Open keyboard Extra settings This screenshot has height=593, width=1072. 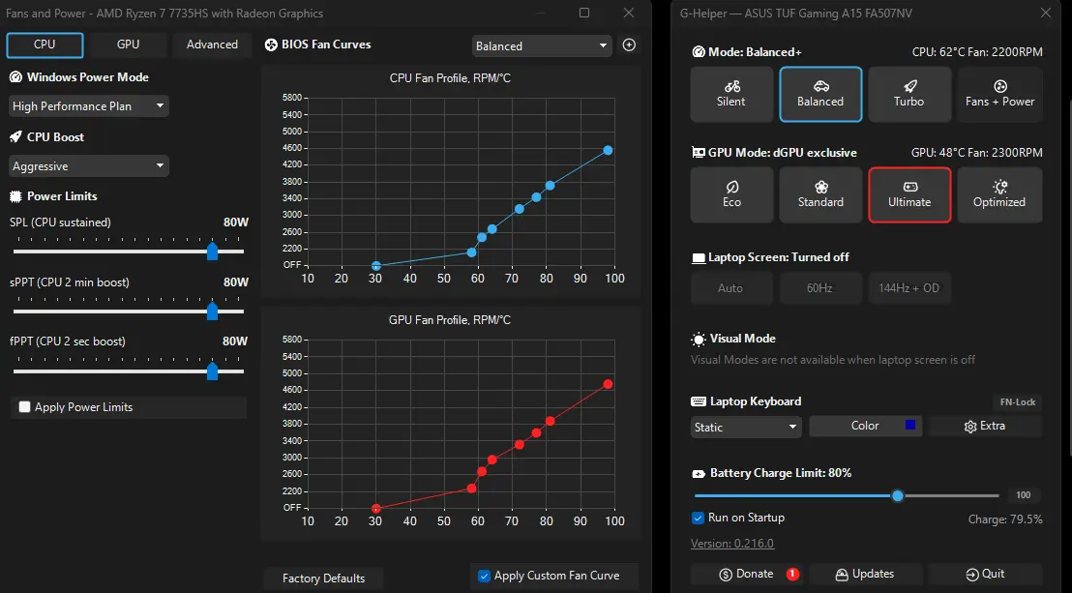[x=985, y=426]
